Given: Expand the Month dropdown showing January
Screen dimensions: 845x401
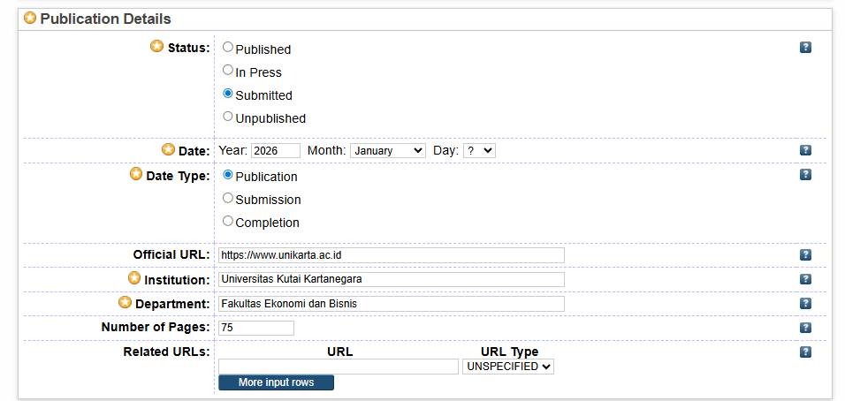Looking at the screenshot, I should [388, 151].
